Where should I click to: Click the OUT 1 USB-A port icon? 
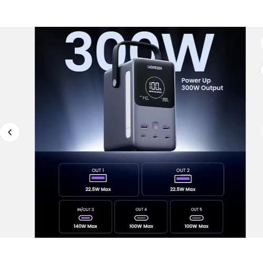click(98, 178)
